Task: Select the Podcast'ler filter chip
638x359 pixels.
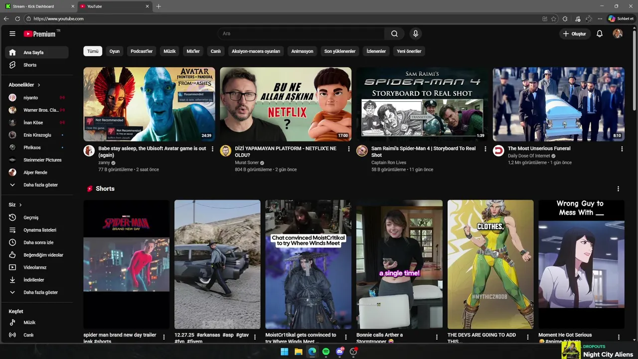Action: [x=142, y=51]
